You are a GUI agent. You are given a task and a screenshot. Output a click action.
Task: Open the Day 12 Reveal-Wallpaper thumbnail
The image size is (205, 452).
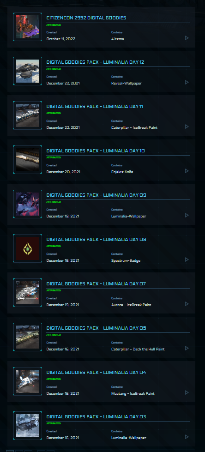[28, 71]
